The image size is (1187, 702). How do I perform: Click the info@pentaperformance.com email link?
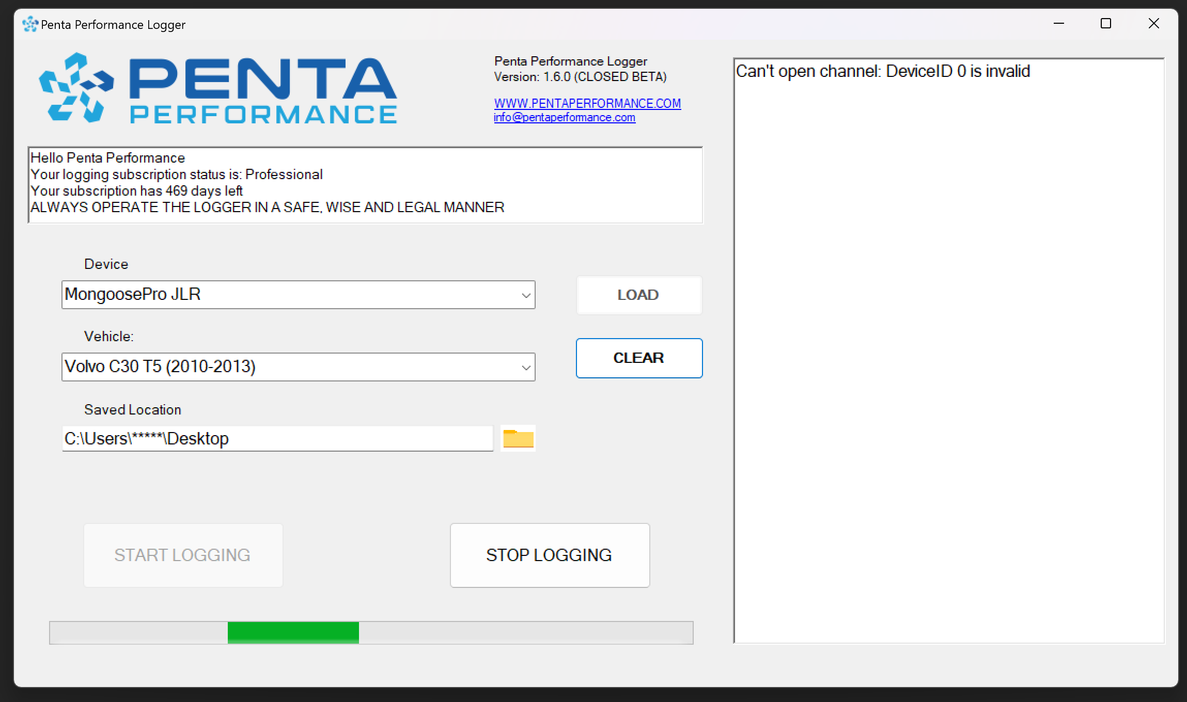click(x=564, y=117)
